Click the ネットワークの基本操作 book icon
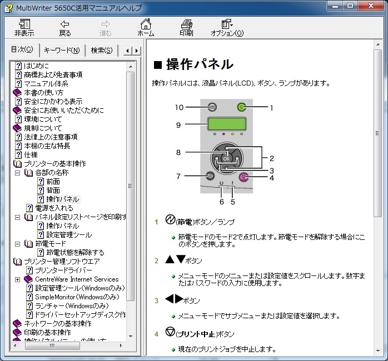This screenshot has width=388, height=361. 17,324
